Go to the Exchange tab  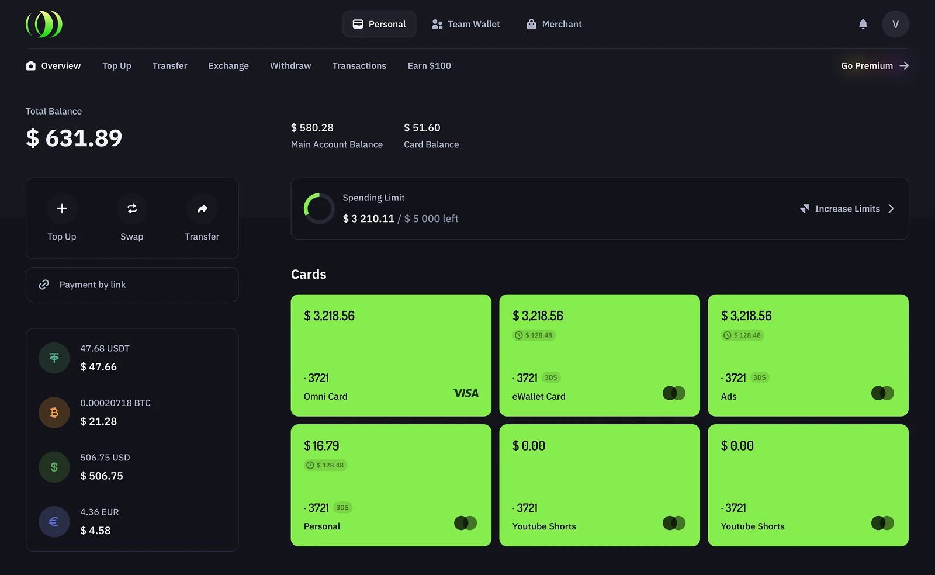(x=228, y=66)
